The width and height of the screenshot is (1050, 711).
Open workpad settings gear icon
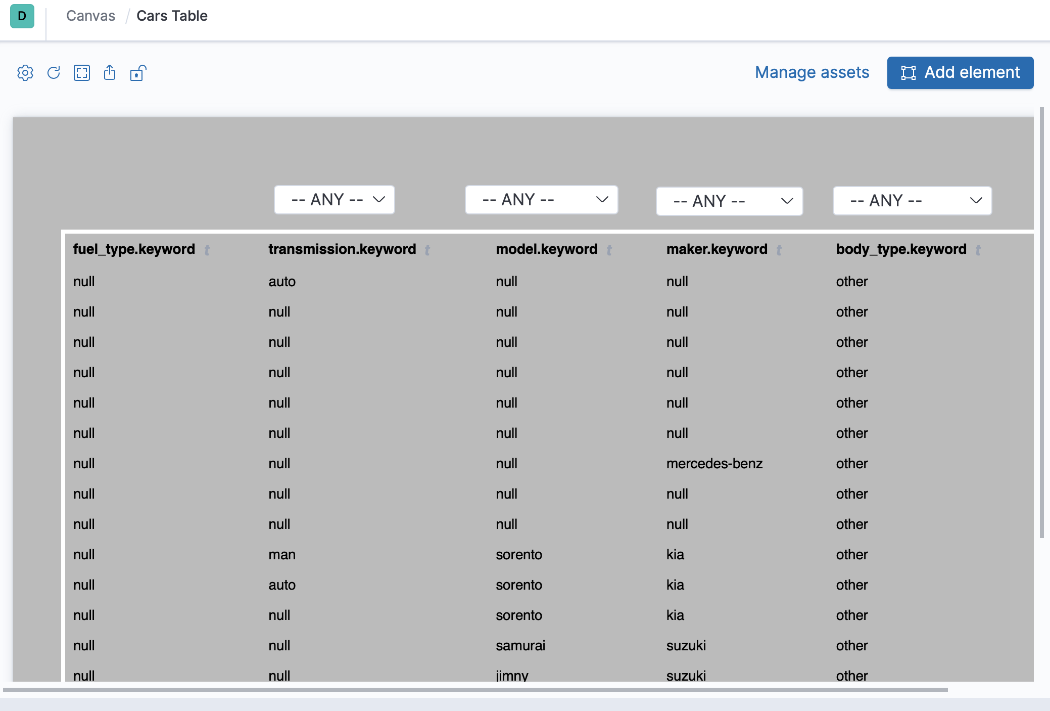pos(25,73)
